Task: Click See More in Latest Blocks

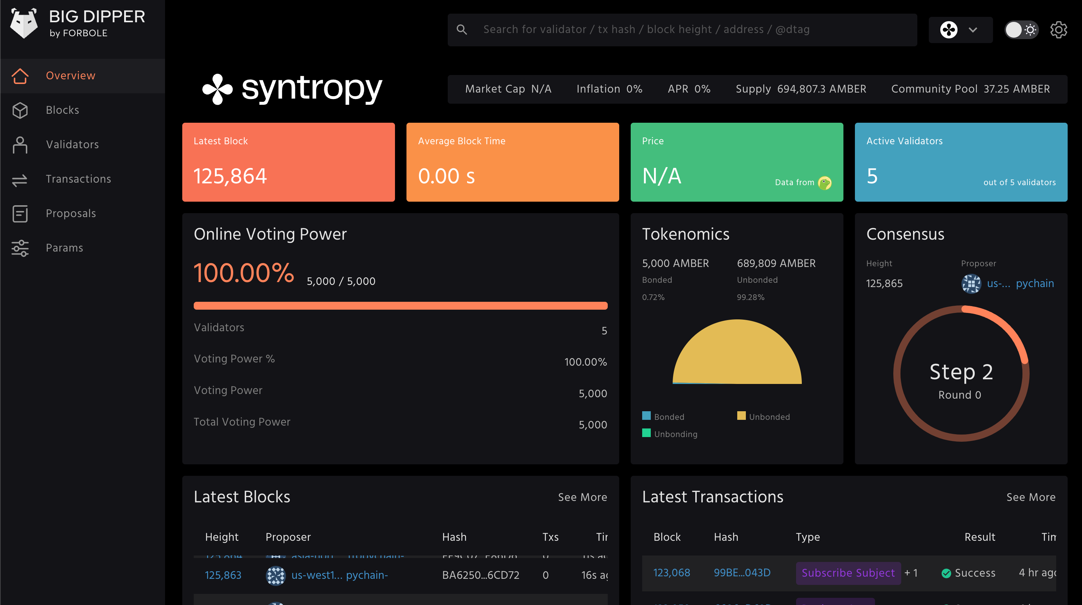Action: [582, 497]
